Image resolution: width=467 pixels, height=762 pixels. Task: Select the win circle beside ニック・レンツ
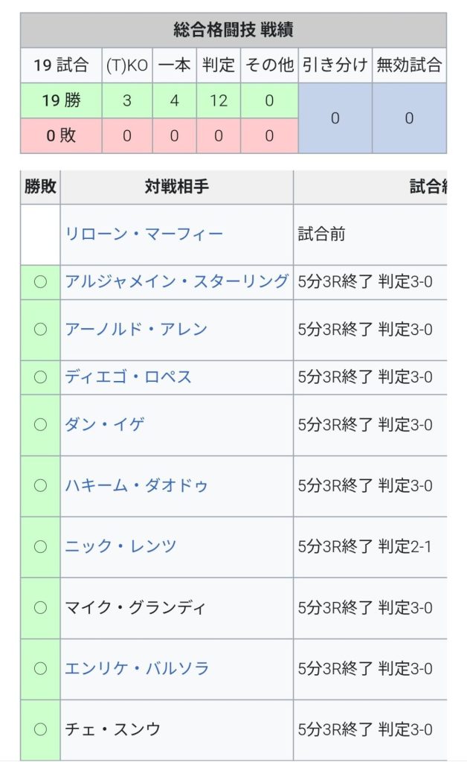pyautogui.click(x=40, y=546)
